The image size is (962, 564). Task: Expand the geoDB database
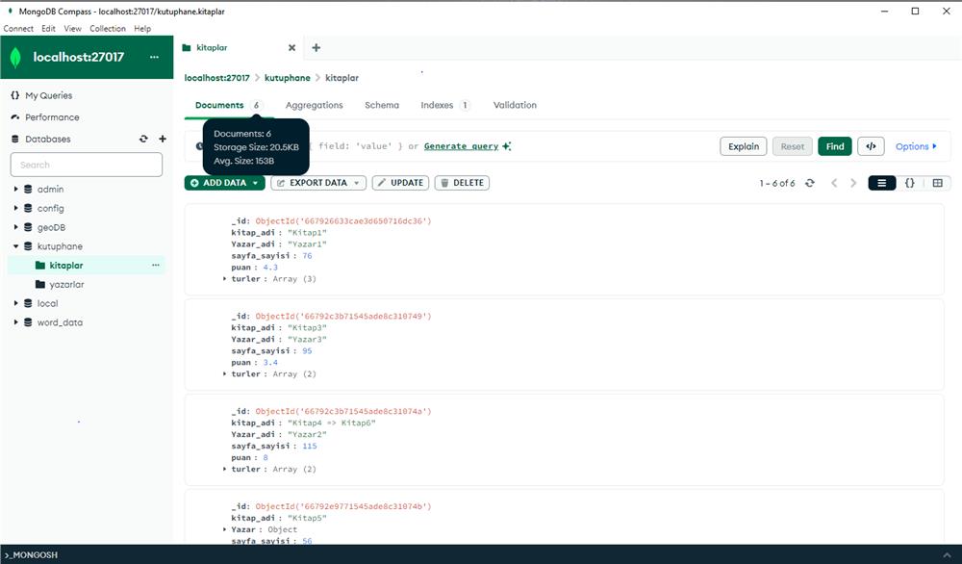coord(16,227)
